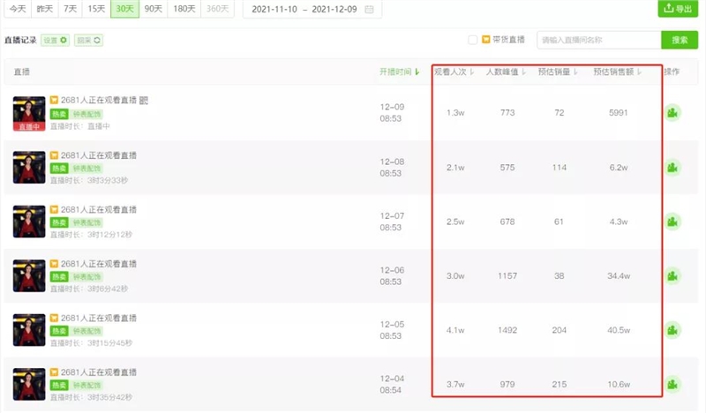Sort by 开播时间 column
This screenshot has height=413, width=706.
pyautogui.click(x=399, y=71)
